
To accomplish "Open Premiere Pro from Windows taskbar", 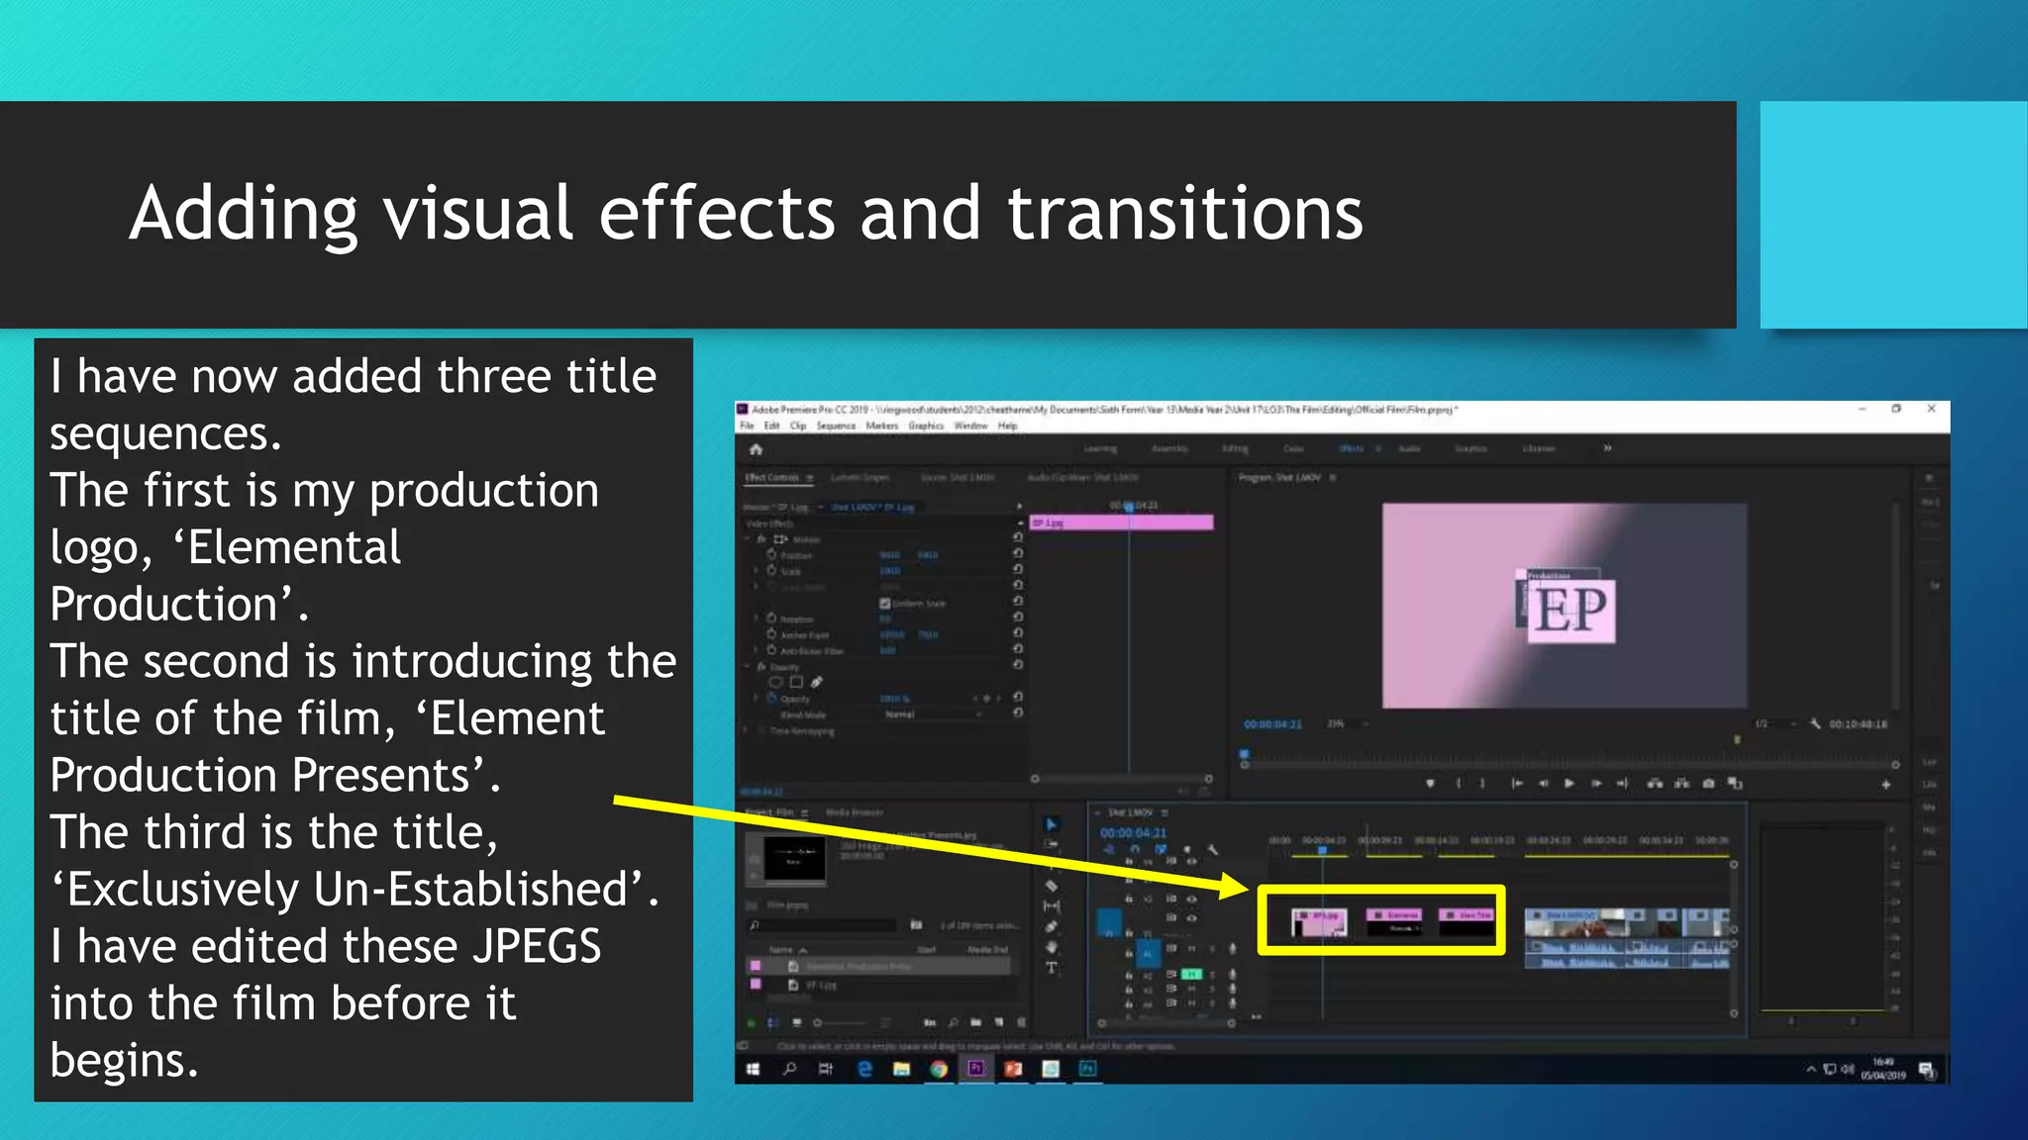I will point(976,1069).
